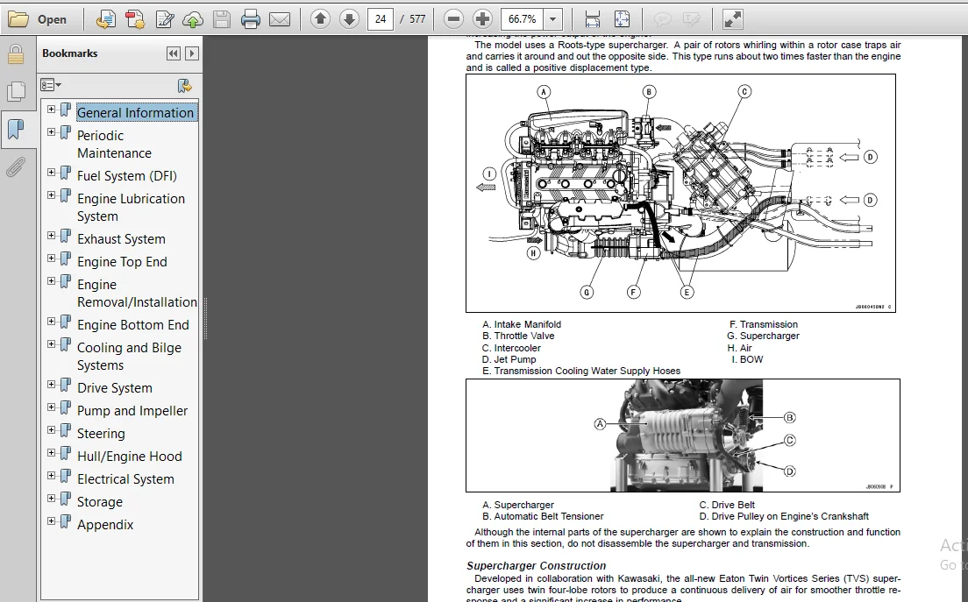Expand the Engine Lubrication System bookmark
Viewport: 968px width, 602px height.
[x=51, y=195]
